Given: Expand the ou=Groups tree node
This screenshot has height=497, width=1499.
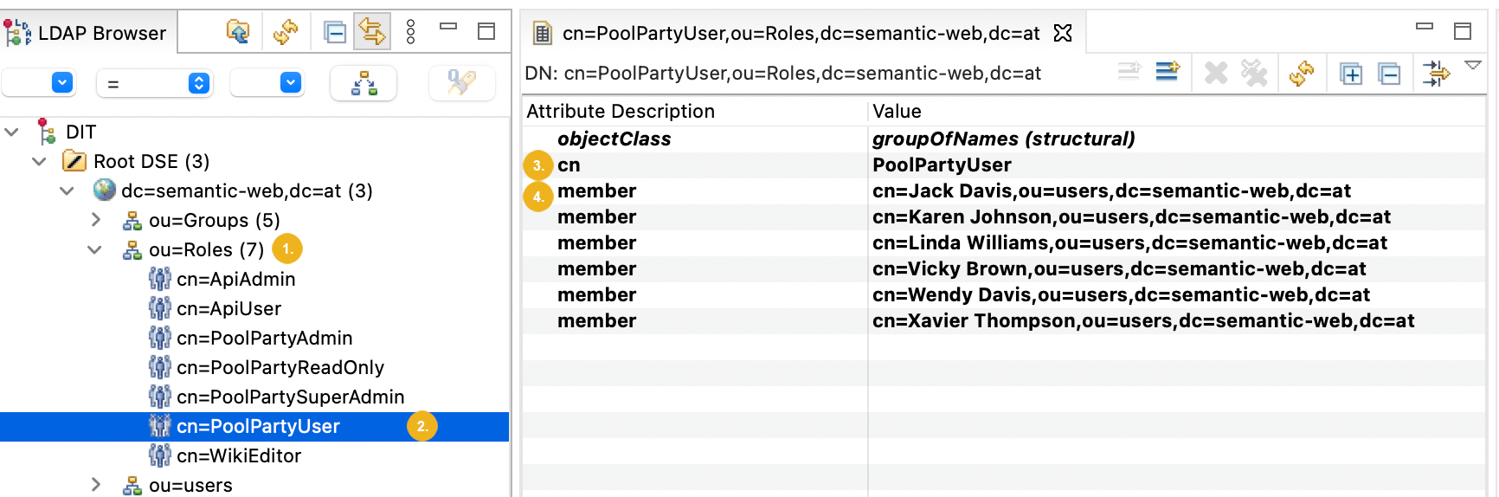Looking at the screenshot, I should click(96, 220).
